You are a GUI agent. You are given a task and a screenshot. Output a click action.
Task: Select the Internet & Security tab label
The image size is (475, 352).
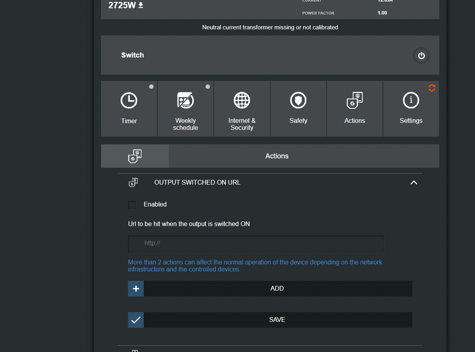(242, 124)
